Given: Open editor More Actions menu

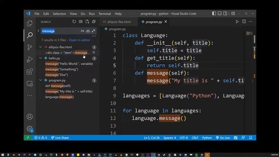Looking at the screenshot, I should 251,22.
